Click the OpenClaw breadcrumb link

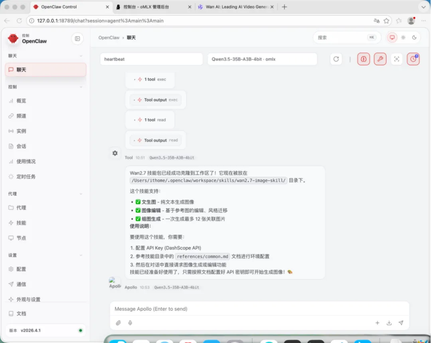point(109,38)
